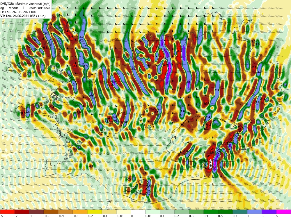The width and height of the screenshot is (291, 218).
Task: Select the palest green 0.01 legend swatch
Action: tap(153, 212)
